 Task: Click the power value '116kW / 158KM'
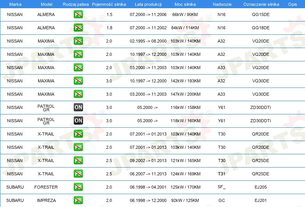[185, 107]
